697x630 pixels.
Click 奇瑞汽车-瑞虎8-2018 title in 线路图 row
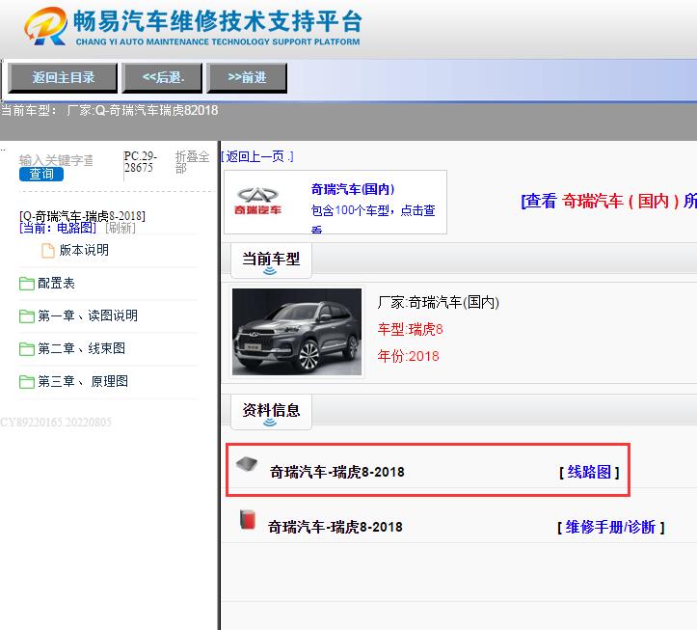coord(337,472)
